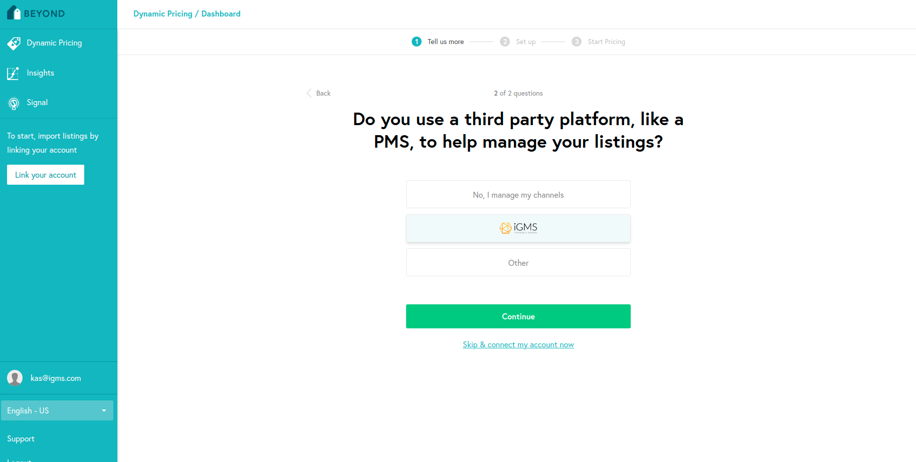Open the Support link in sidebar
Viewport: 916px width, 462px height.
21,438
